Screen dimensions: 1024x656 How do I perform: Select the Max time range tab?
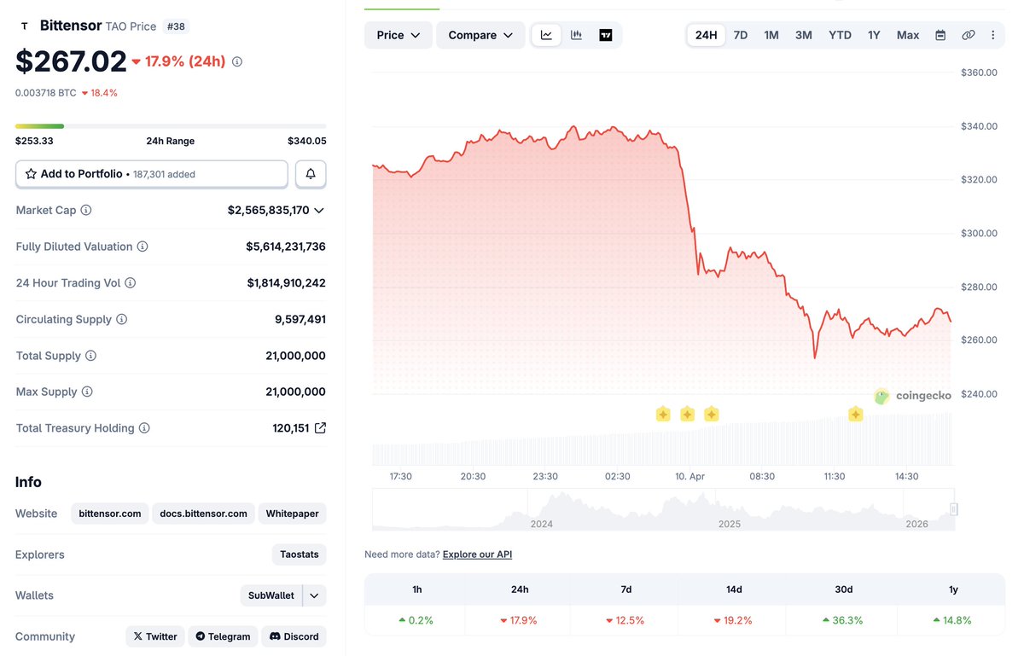pyautogui.click(x=908, y=35)
